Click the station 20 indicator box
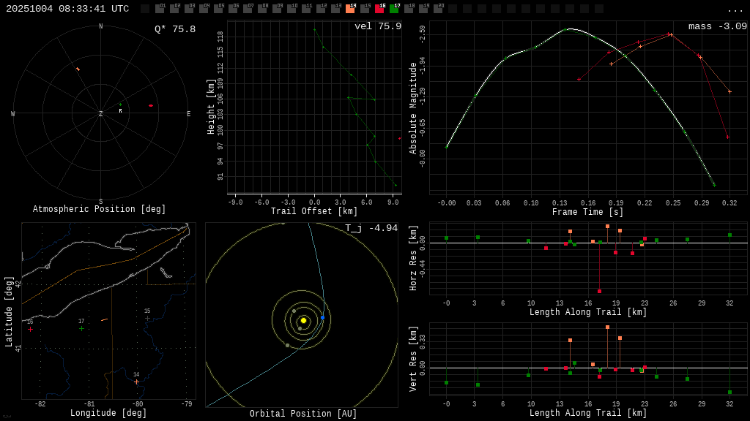Screen dimensions: 750x421 click(x=438, y=9)
